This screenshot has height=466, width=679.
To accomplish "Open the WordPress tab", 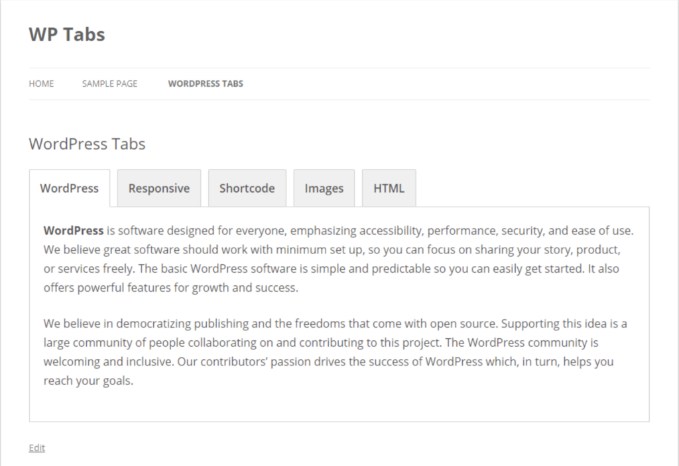I will point(69,188).
